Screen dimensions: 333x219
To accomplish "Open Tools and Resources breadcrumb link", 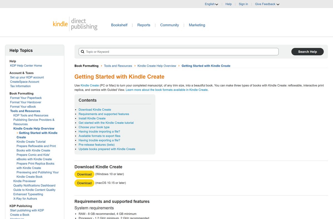I will [118, 66].
